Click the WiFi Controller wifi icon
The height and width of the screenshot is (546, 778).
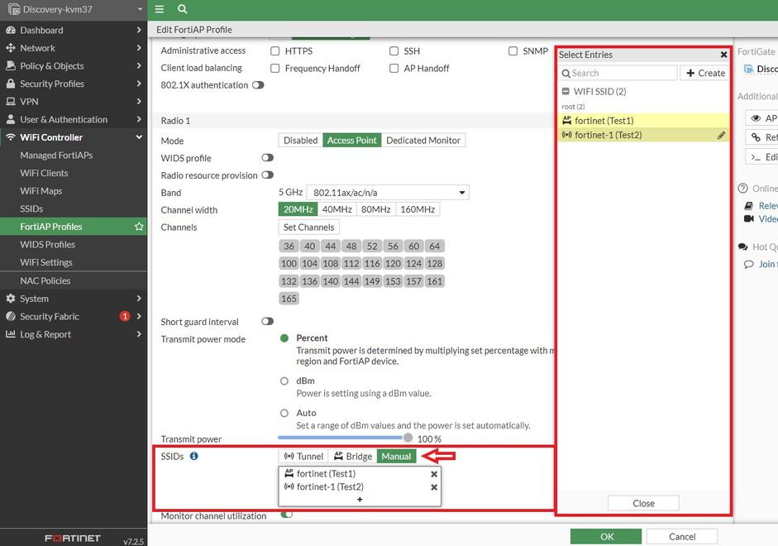11,137
